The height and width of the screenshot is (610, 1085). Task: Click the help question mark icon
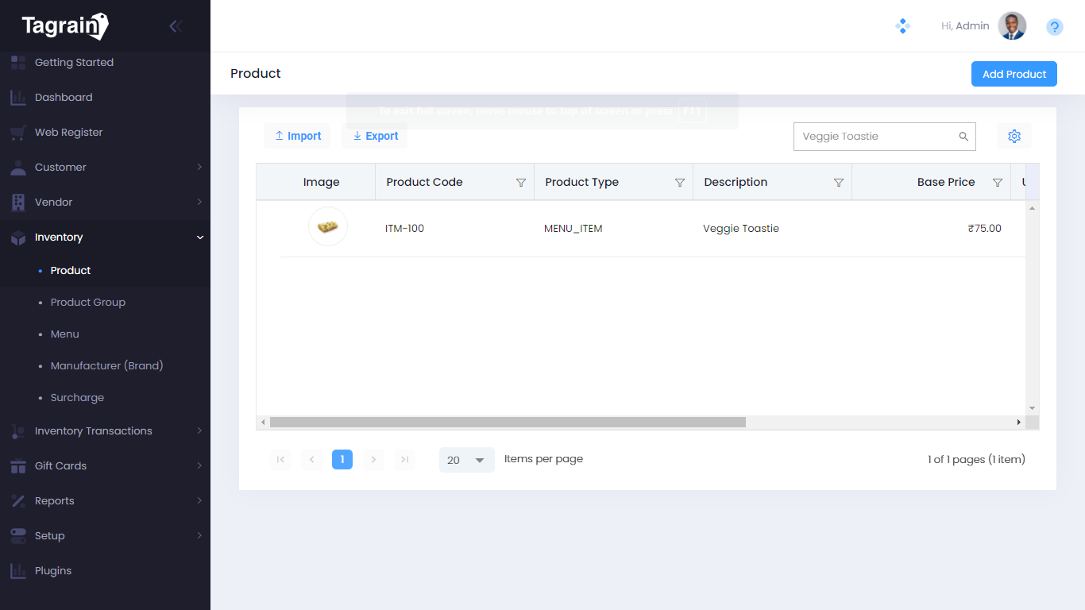1054,27
